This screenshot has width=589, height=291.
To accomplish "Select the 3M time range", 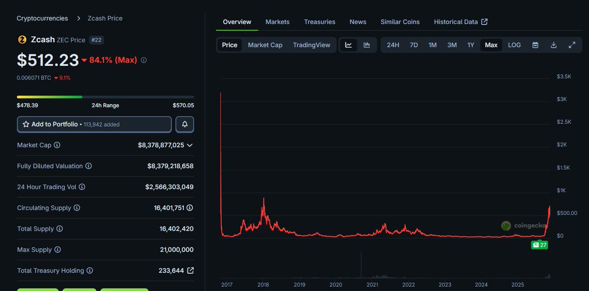I will 452,45.
